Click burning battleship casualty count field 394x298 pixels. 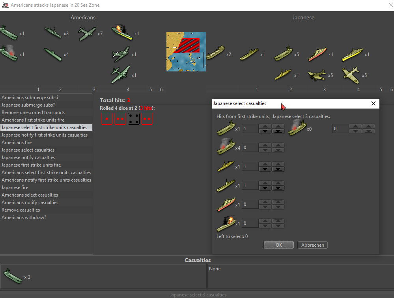[x=250, y=223]
